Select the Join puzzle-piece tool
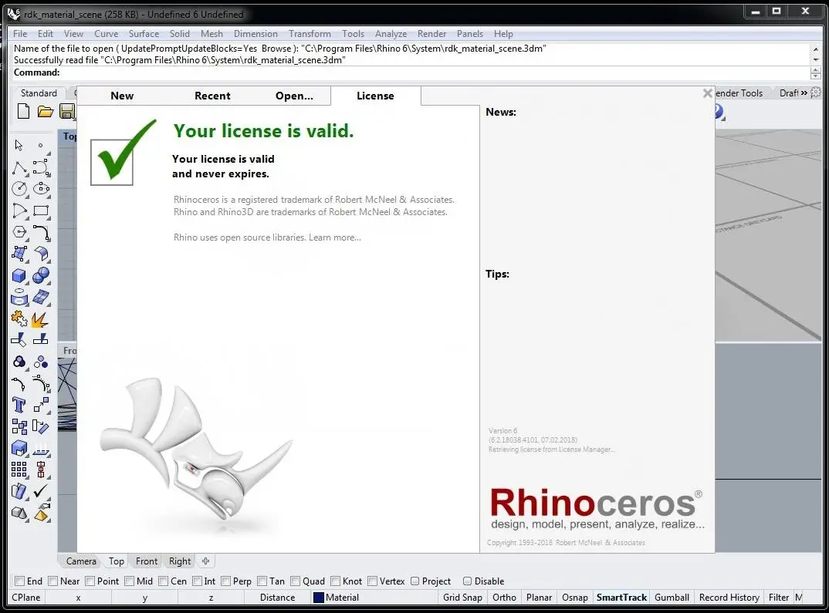The width and height of the screenshot is (829, 613). pyautogui.click(x=19, y=318)
